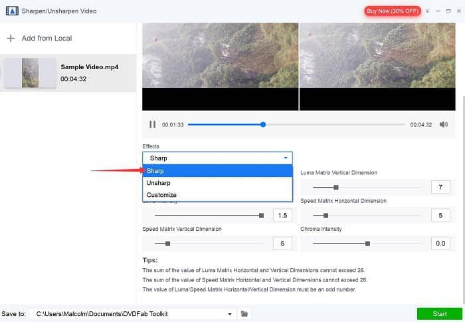Screen dimensions: 465x322
Task: Click the Luma Intensity value field 1.5
Action: [282, 216]
